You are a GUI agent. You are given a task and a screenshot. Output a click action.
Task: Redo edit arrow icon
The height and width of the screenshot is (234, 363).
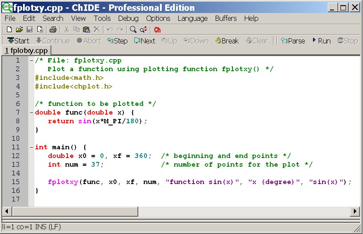point(120,30)
